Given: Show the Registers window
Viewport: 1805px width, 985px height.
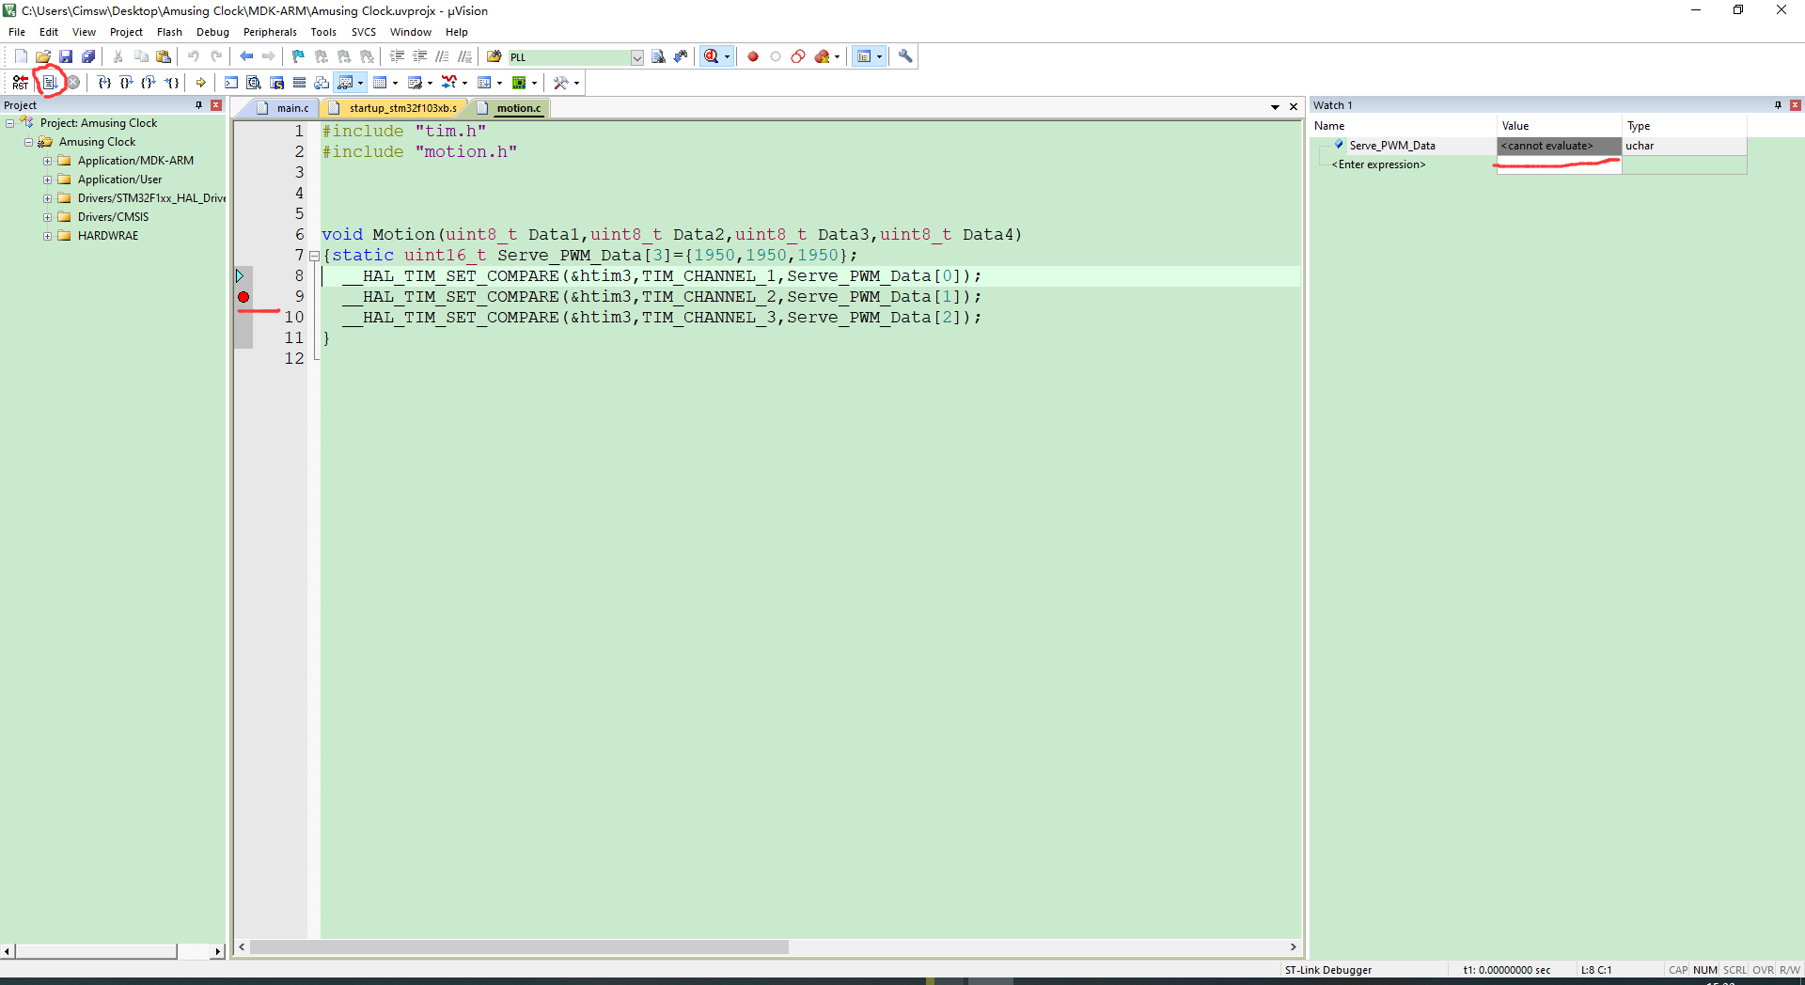Looking at the screenshot, I should (x=299, y=83).
